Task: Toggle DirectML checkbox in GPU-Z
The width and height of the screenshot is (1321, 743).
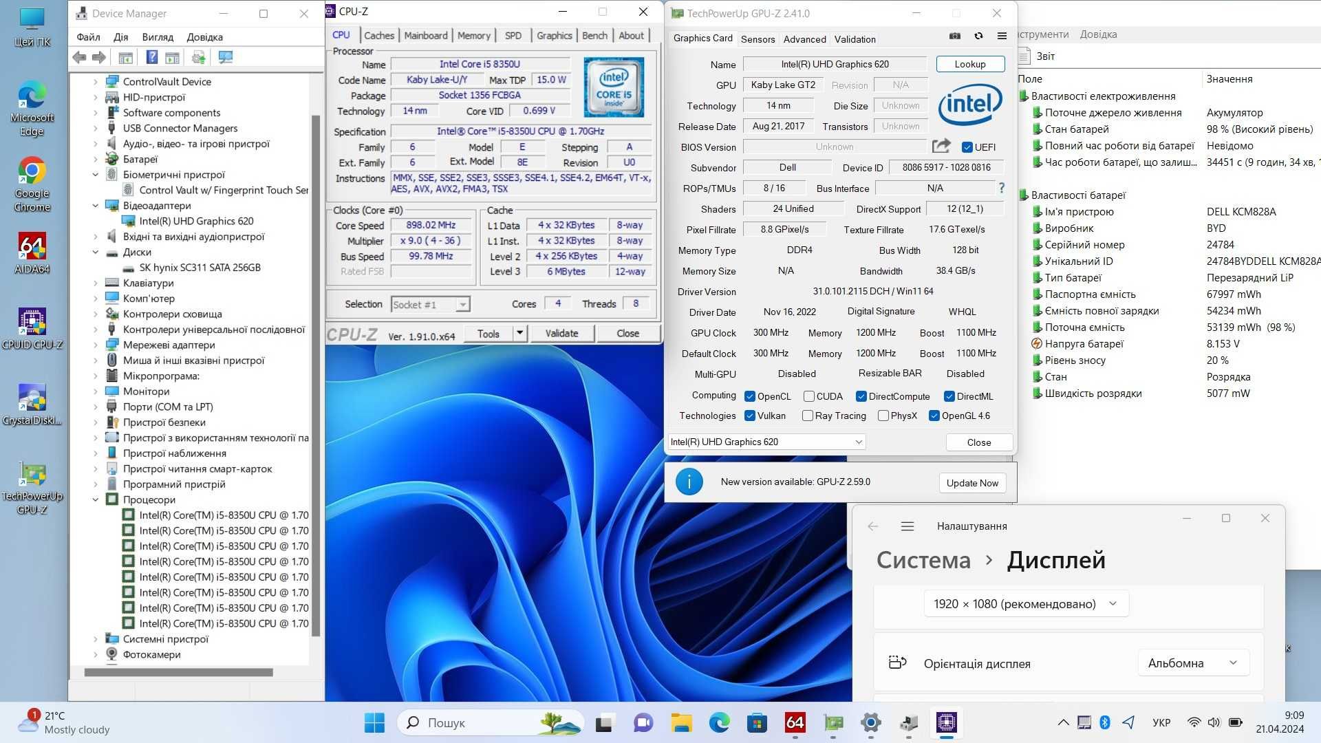Action: (x=949, y=396)
